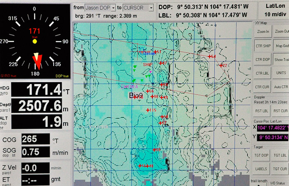The image size is (289, 186).
Task: Open the 'to' CURSOR dropdown
Action: (139, 8)
